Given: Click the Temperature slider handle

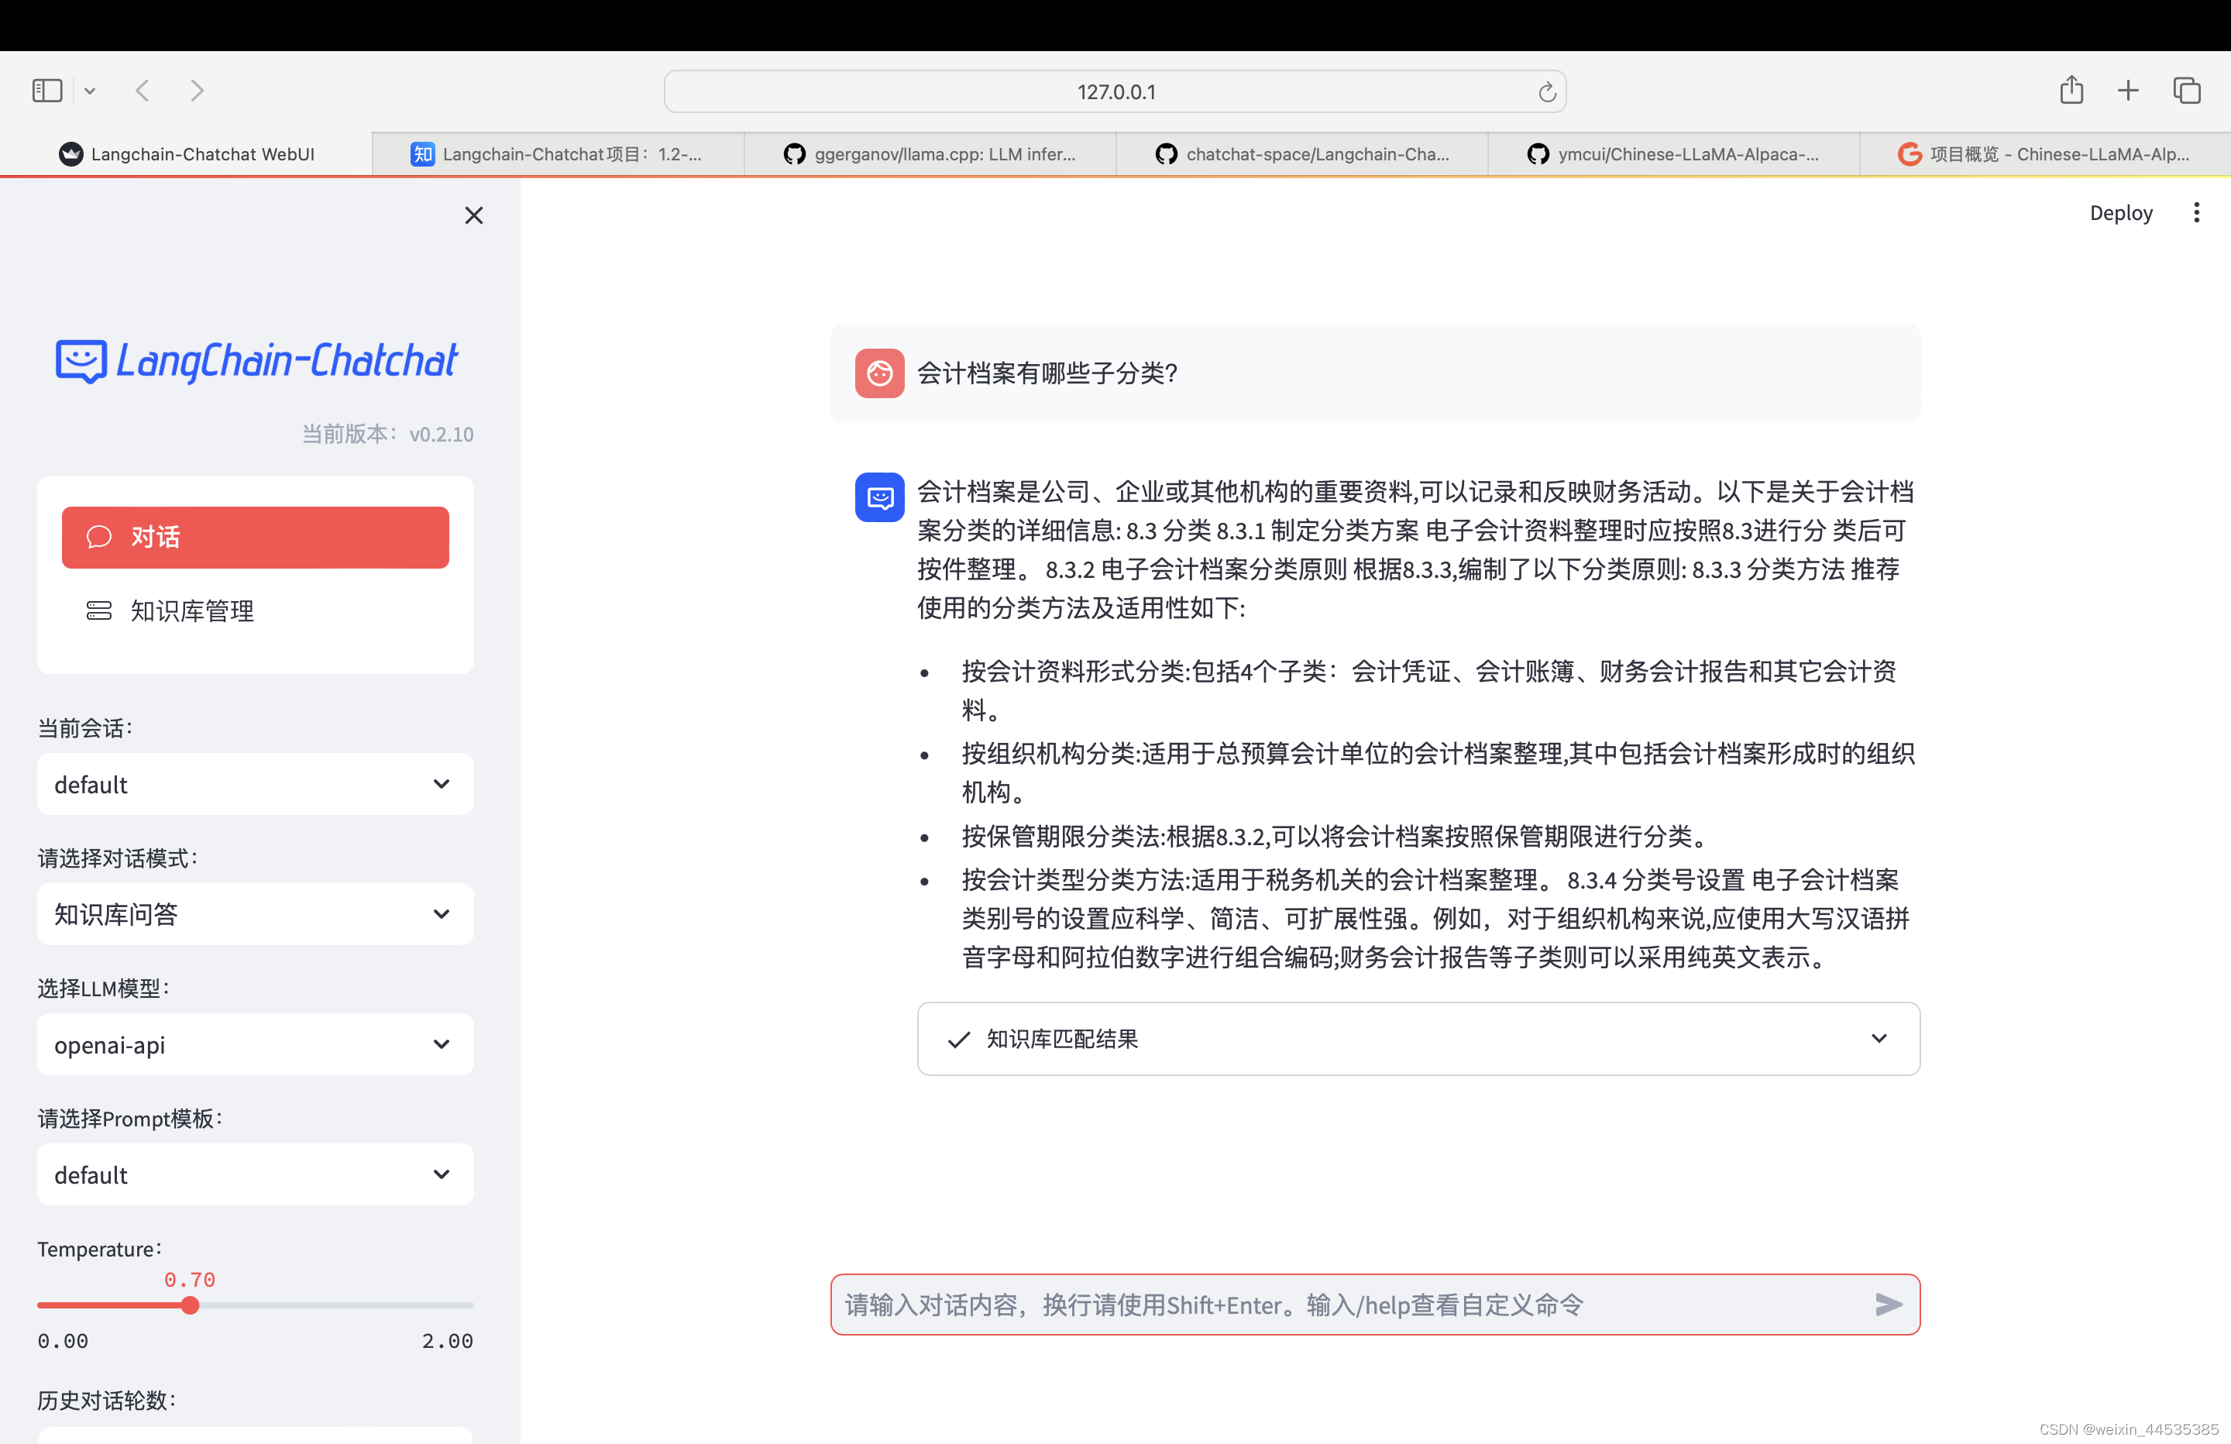Looking at the screenshot, I should (191, 1305).
